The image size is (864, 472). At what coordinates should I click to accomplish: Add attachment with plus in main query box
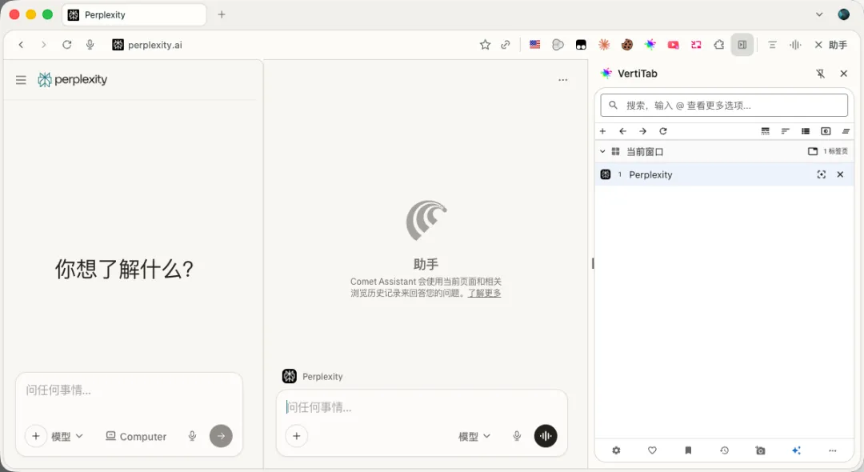pos(36,436)
